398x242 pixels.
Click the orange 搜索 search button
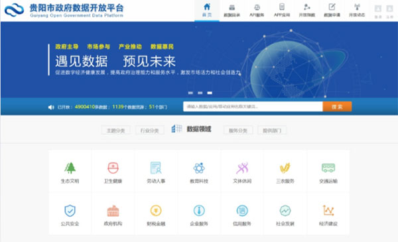pyautogui.click(x=337, y=106)
